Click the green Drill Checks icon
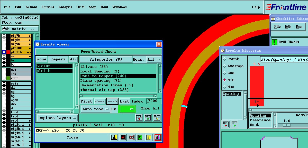The width and height of the screenshot is (308, 148). 274,42
